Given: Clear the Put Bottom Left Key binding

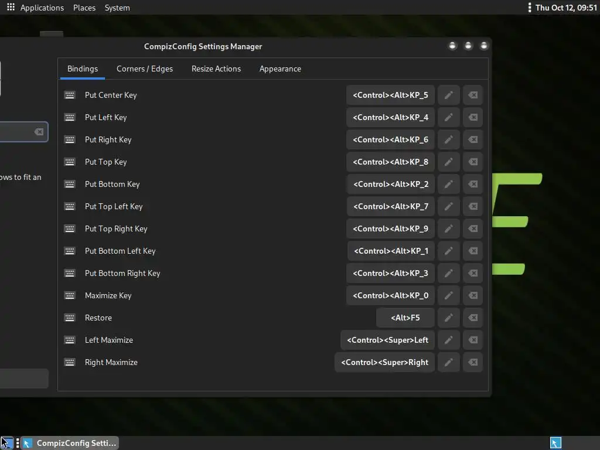Looking at the screenshot, I should point(473,251).
